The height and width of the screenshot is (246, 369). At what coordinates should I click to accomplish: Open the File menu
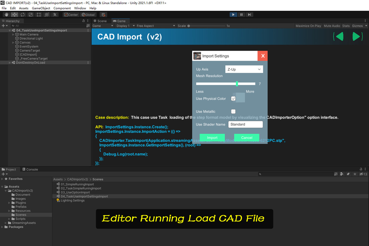pos(4,8)
